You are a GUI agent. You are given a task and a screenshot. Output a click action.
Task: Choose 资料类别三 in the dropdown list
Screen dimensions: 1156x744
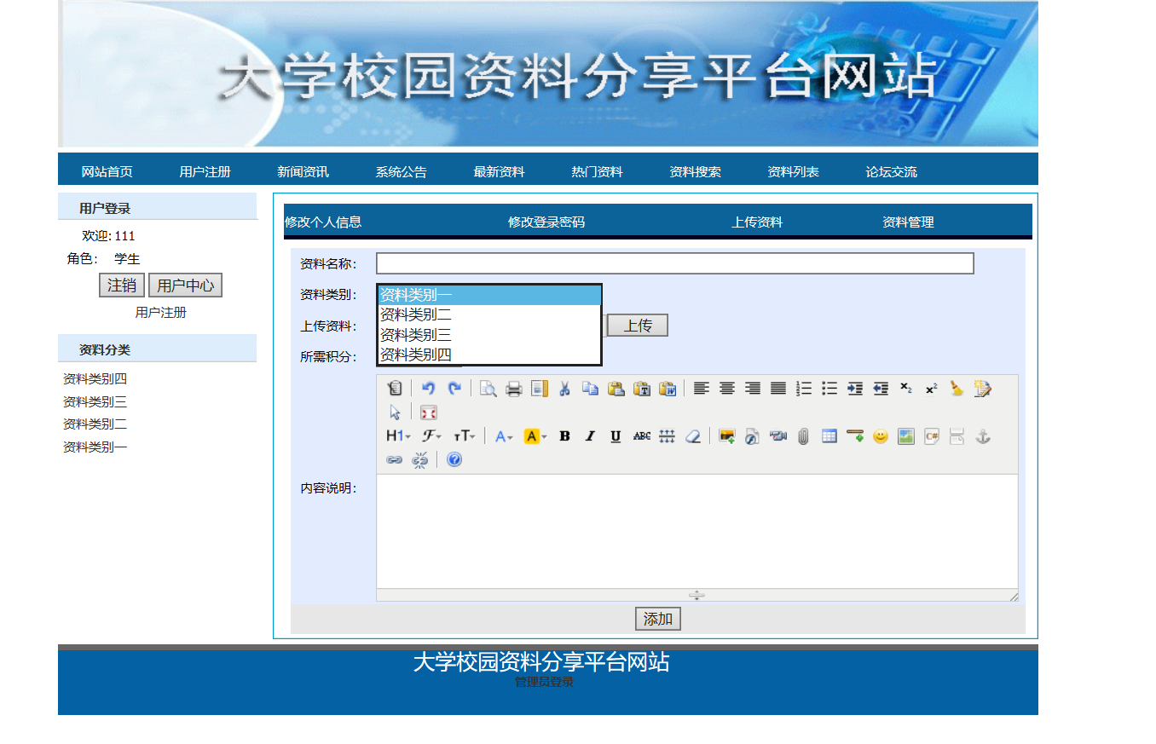click(x=489, y=335)
